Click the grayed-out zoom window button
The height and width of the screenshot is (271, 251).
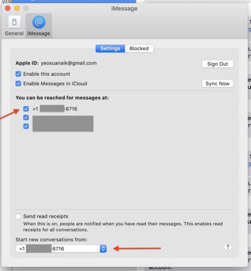tap(26, 8)
